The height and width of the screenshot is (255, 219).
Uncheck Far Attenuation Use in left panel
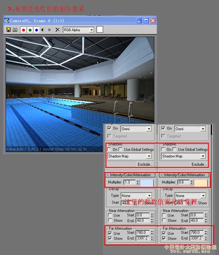pyautogui.click(x=110, y=234)
